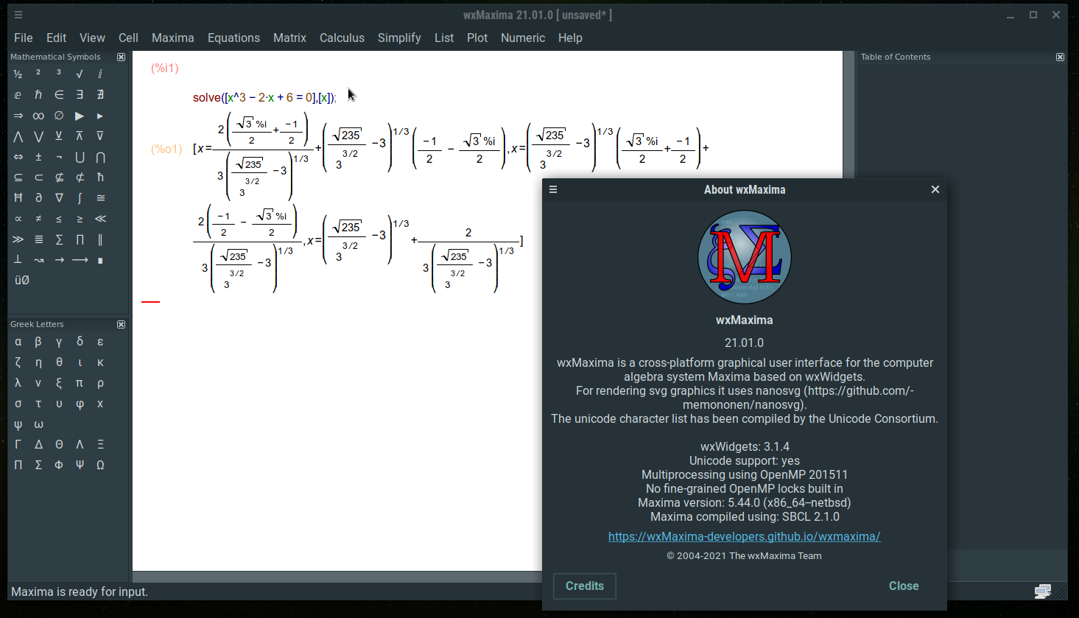1079x618 pixels.
Task: Open the Simplify menu
Action: (x=399, y=38)
